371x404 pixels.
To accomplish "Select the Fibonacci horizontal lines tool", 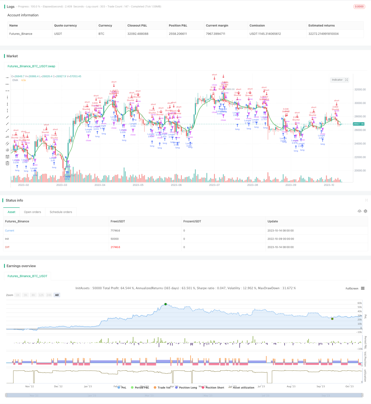I will pyautogui.click(x=7, y=156).
